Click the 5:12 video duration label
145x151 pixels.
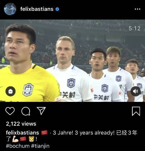[135, 29]
